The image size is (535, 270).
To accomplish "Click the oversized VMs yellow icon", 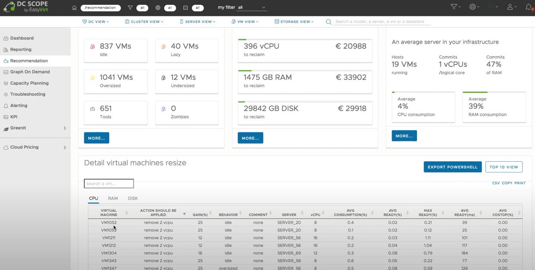I will [x=92, y=78].
